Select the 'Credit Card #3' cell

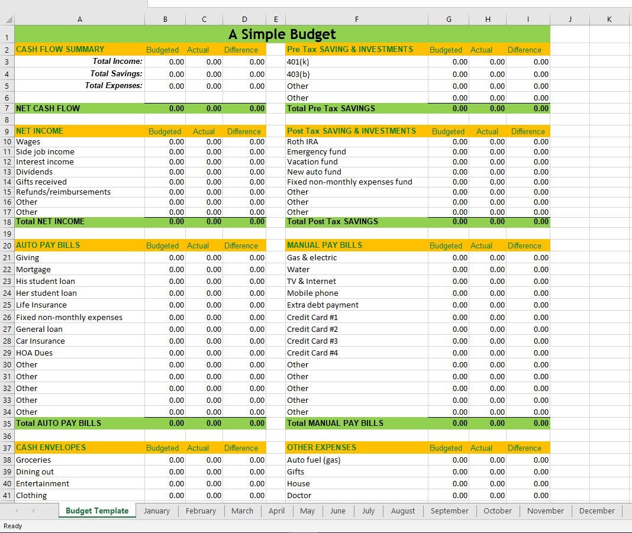point(357,341)
